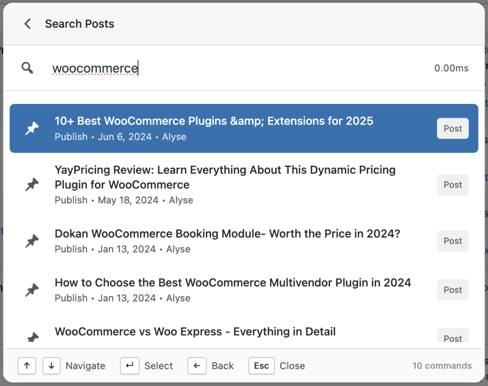Click the 10 commands counter text
The width and height of the screenshot is (488, 386).
442,366
